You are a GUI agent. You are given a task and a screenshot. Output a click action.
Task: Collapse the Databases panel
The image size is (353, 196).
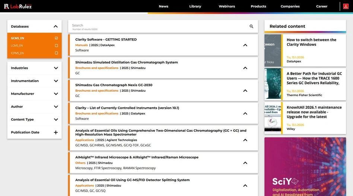click(x=55, y=26)
